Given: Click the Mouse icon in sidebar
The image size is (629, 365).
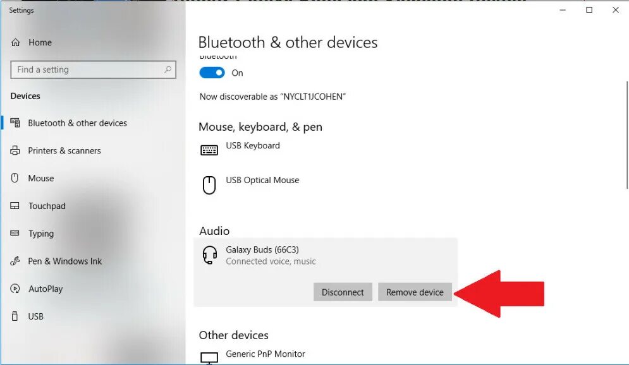Looking at the screenshot, I should (x=15, y=178).
